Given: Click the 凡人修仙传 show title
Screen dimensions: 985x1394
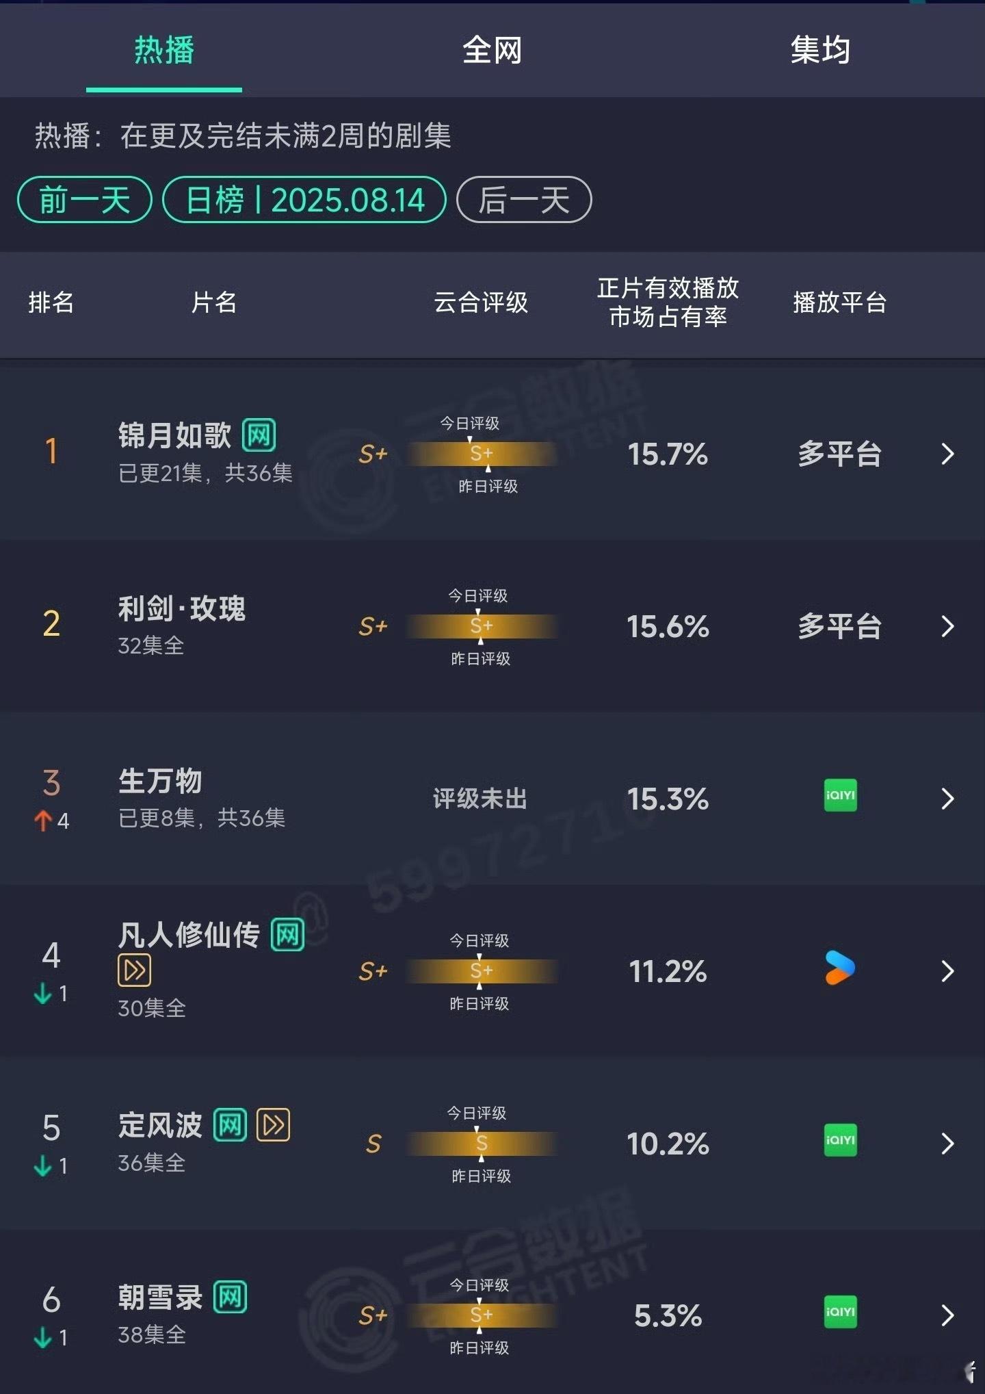Looking at the screenshot, I should [x=189, y=935].
